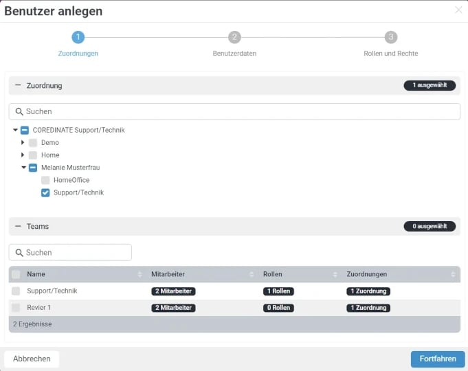
Task: Check the Home checkbox
Action: click(33, 155)
